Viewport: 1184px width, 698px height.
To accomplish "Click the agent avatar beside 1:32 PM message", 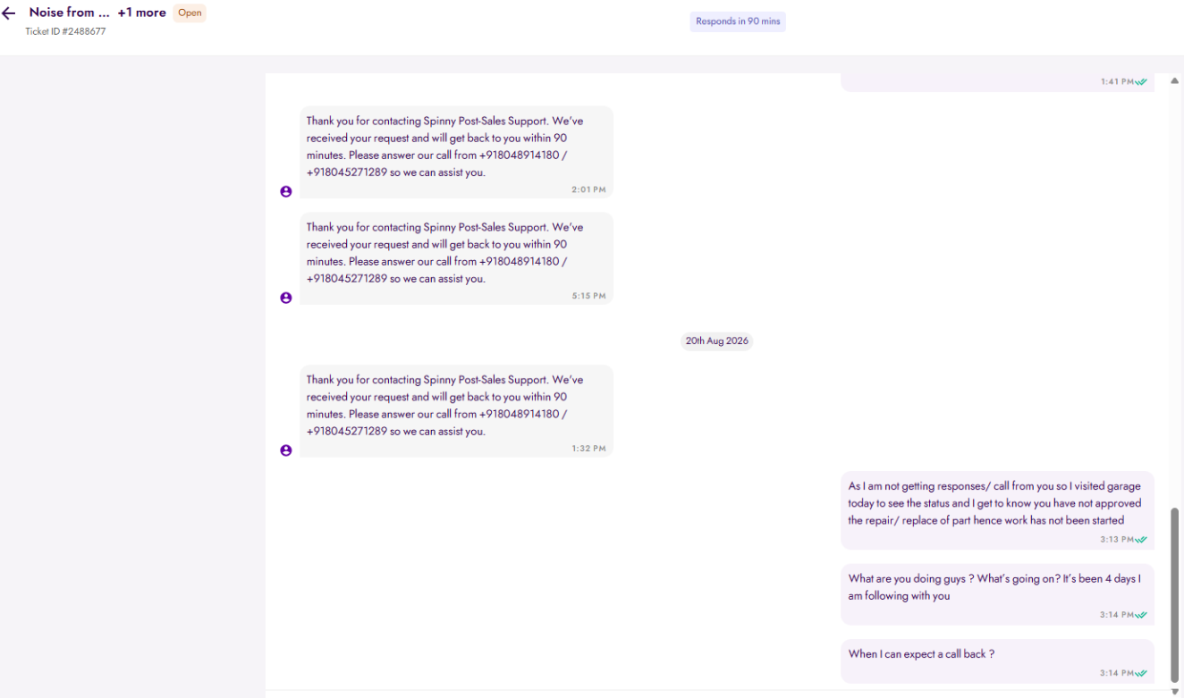I will [286, 450].
